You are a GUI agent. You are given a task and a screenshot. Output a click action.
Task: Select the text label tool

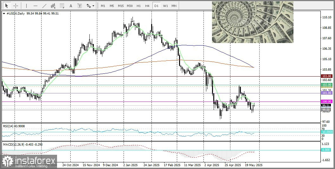(x=80, y=6)
